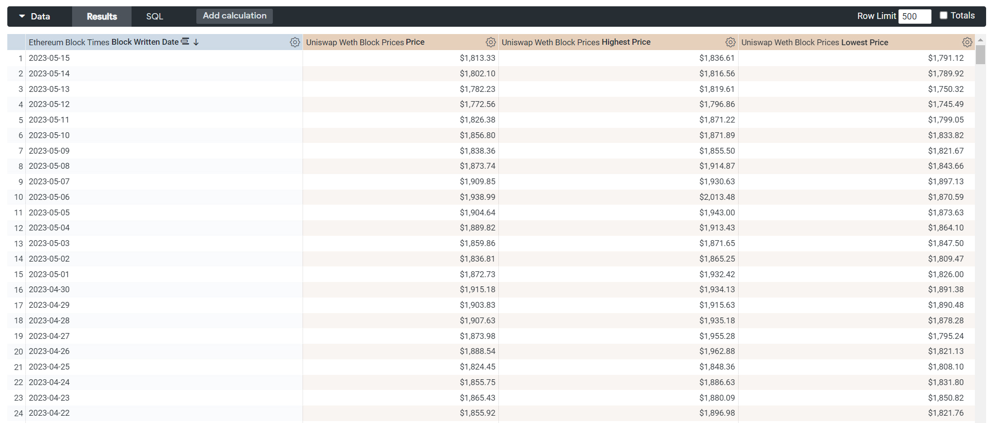
Task: Click price value $1,802.10
Action: click(477, 73)
